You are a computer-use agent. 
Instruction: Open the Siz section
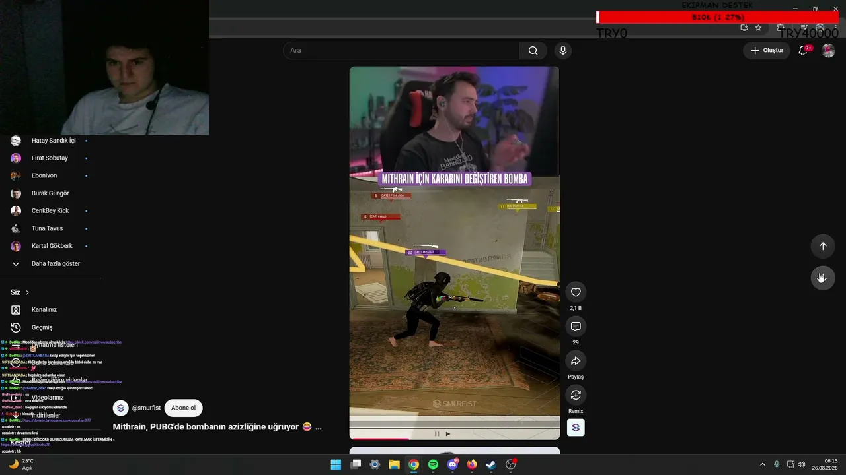point(20,292)
